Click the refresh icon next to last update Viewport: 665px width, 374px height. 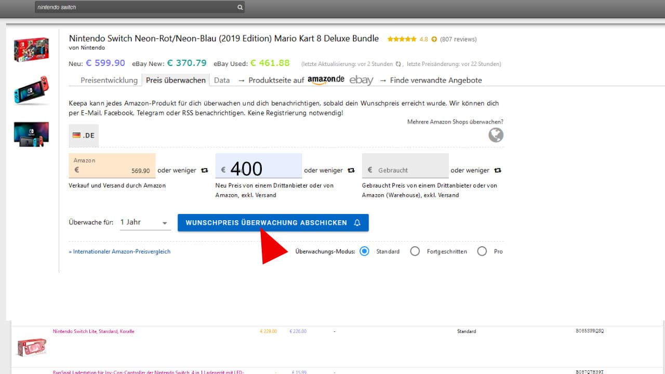[398, 64]
